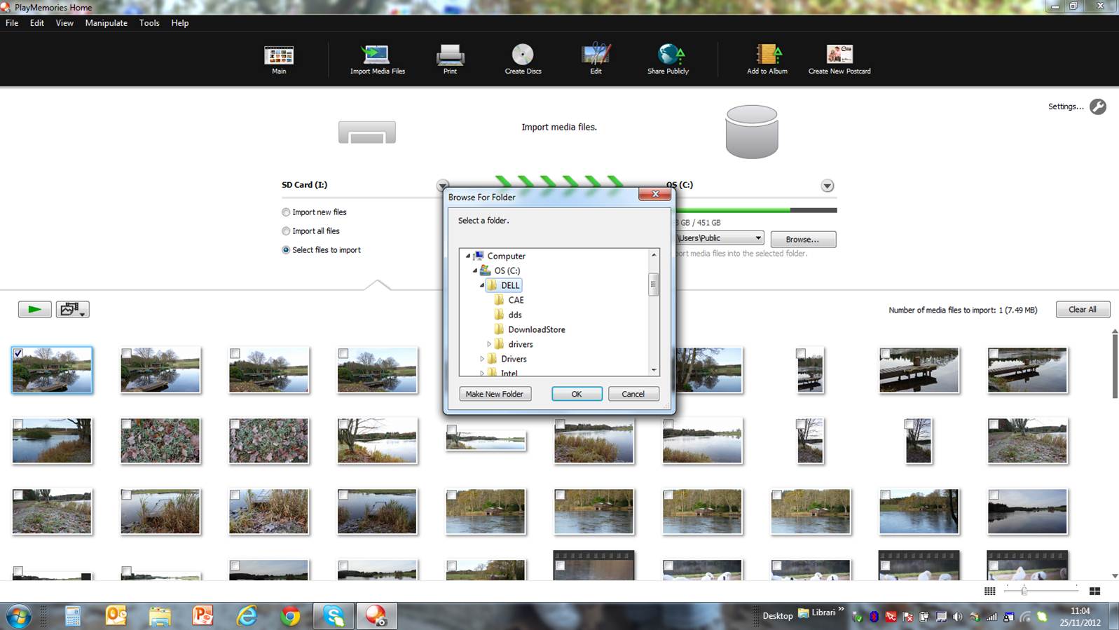Switch to small thumbnail grid view icon
The width and height of the screenshot is (1119, 630).
pyautogui.click(x=990, y=591)
